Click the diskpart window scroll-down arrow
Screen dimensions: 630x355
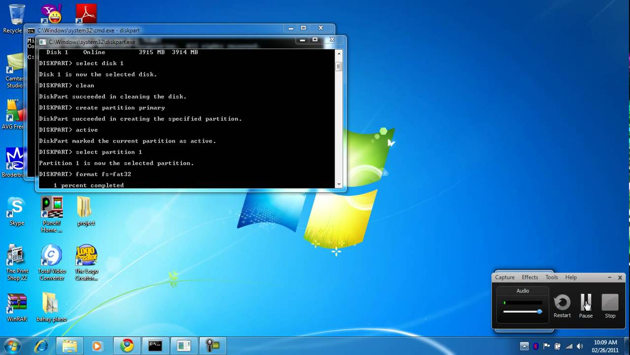coord(339,184)
